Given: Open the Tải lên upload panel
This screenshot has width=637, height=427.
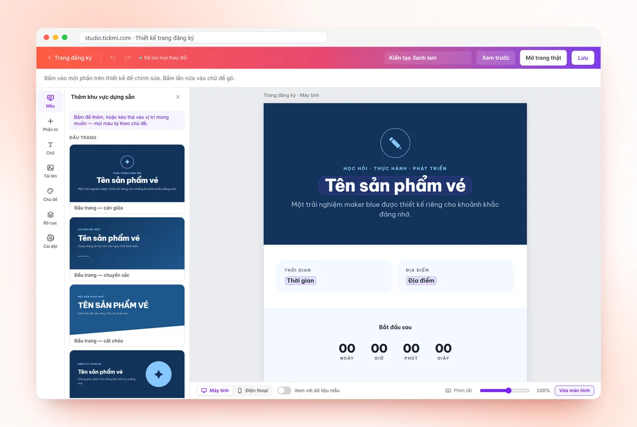Looking at the screenshot, I should 50,171.
